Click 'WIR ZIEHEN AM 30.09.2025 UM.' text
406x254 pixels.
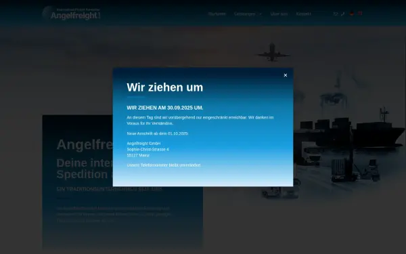point(165,108)
